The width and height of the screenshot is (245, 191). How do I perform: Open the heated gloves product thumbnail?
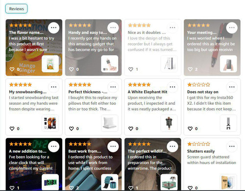[50, 123]
